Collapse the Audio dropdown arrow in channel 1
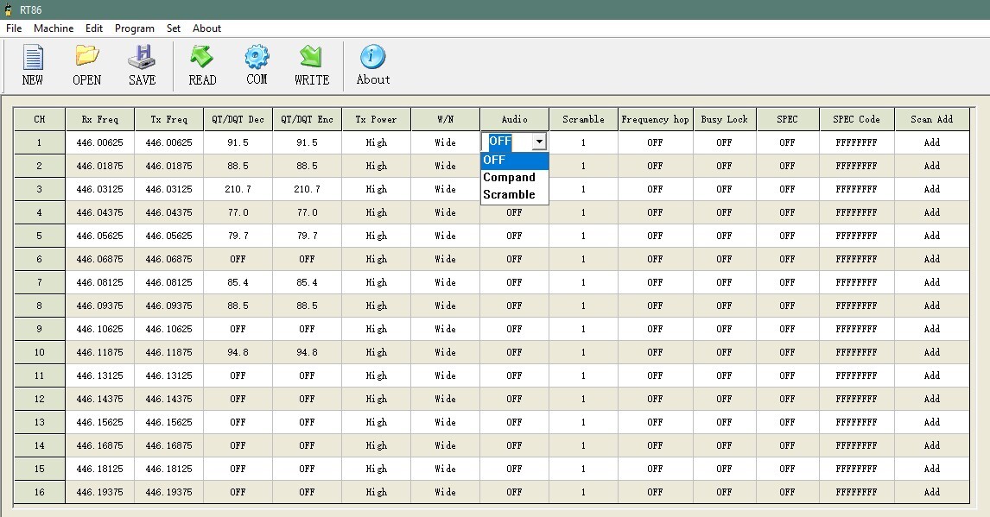This screenshot has width=990, height=517. (x=539, y=142)
